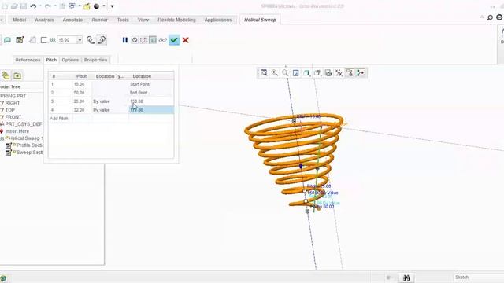Click the model tree settings icon
The image size is (504, 283).
tap(6, 75)
